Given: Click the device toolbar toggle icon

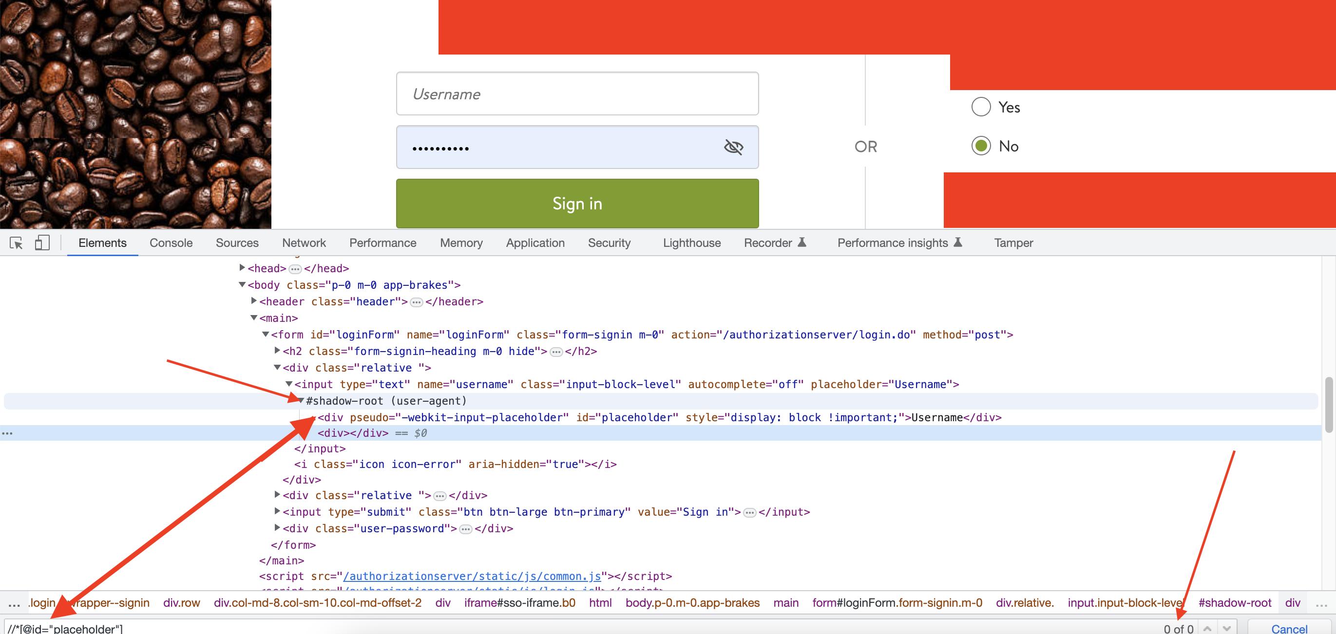Looking at the screenshot, I should 40,242.
